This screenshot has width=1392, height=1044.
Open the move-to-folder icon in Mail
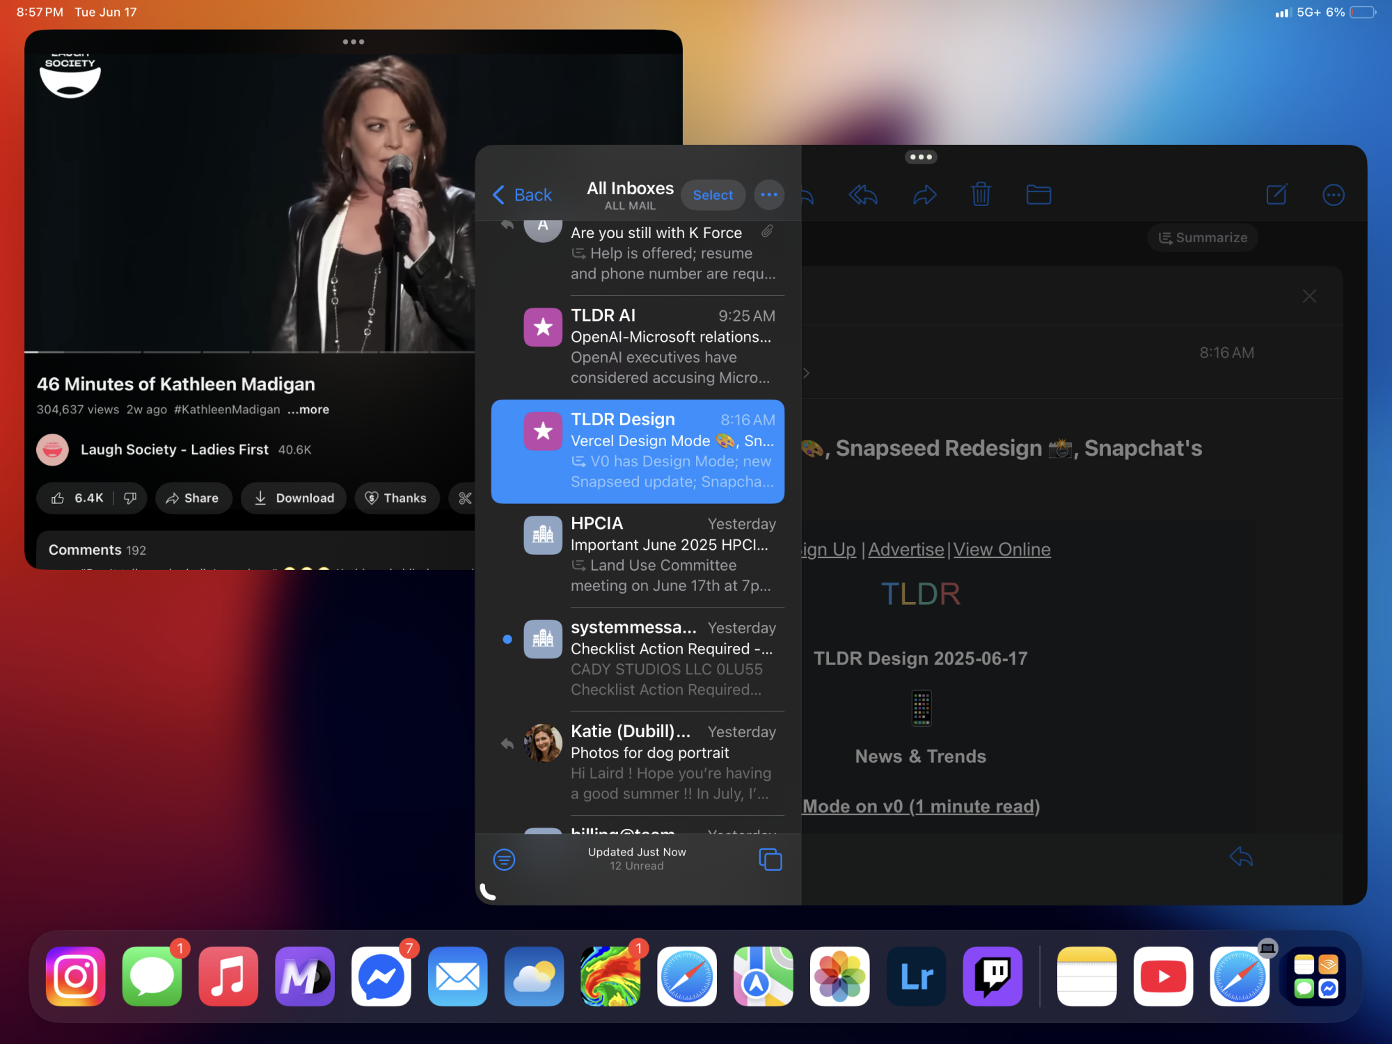coord(1038,195)
